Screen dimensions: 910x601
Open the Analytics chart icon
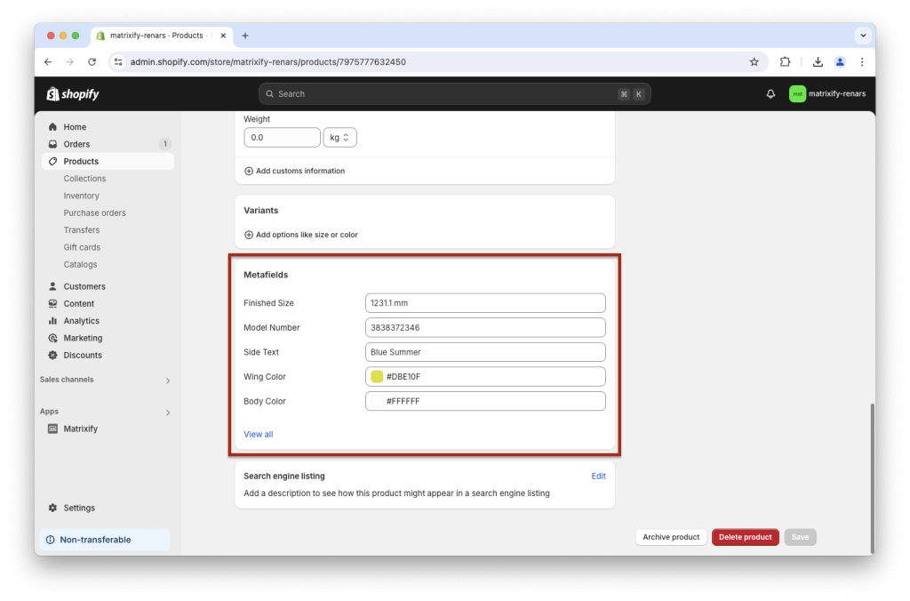tap(53, 320)
